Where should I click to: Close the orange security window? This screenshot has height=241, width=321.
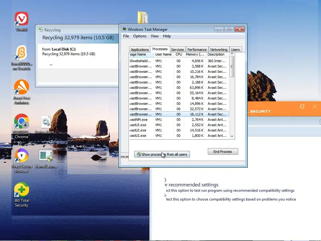point(315,106)
